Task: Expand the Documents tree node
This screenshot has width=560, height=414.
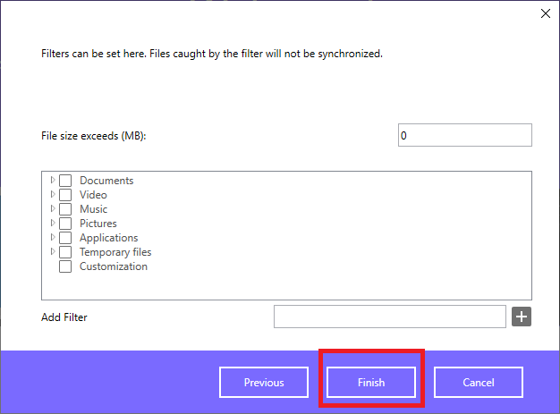Action: click(53, 180)
